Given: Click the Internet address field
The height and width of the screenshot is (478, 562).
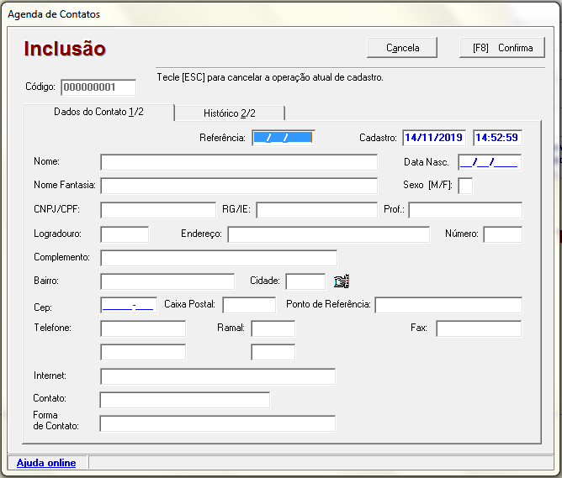Looking at the screenshot, I should click(218, 376).
